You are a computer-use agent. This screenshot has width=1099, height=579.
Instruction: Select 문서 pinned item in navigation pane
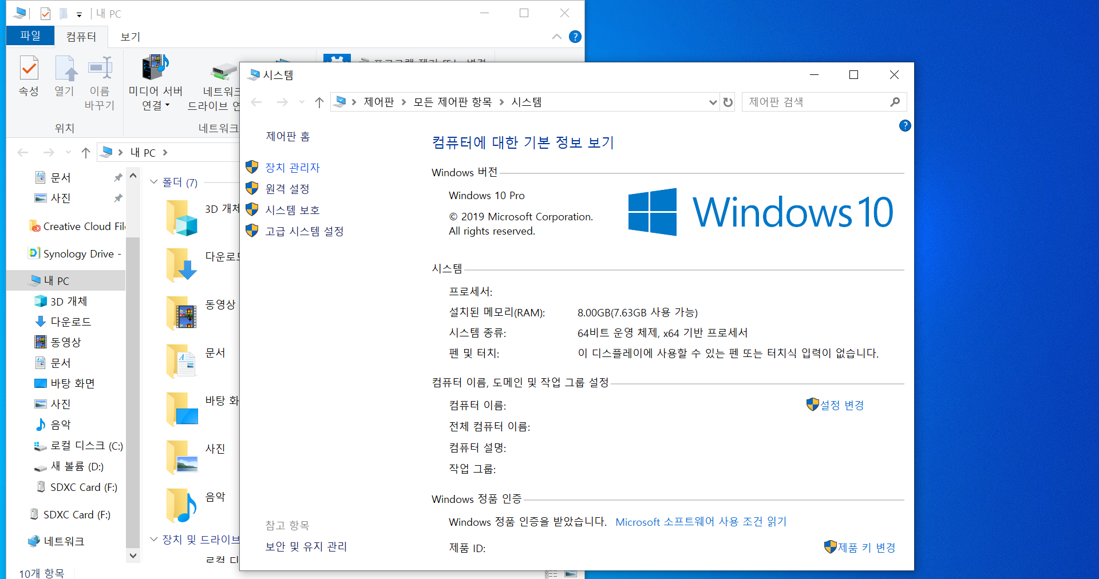pos(61,177)
